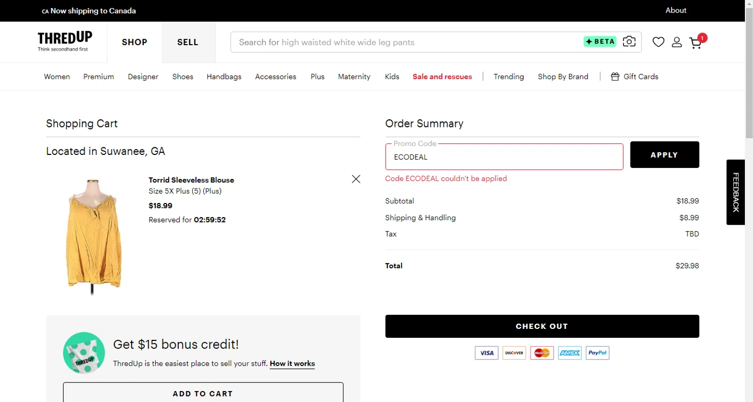Click 'Size 5X Plus (5) (Plus)' text
Viewport: 753px width, 402px height.
(x=185, y=191)
